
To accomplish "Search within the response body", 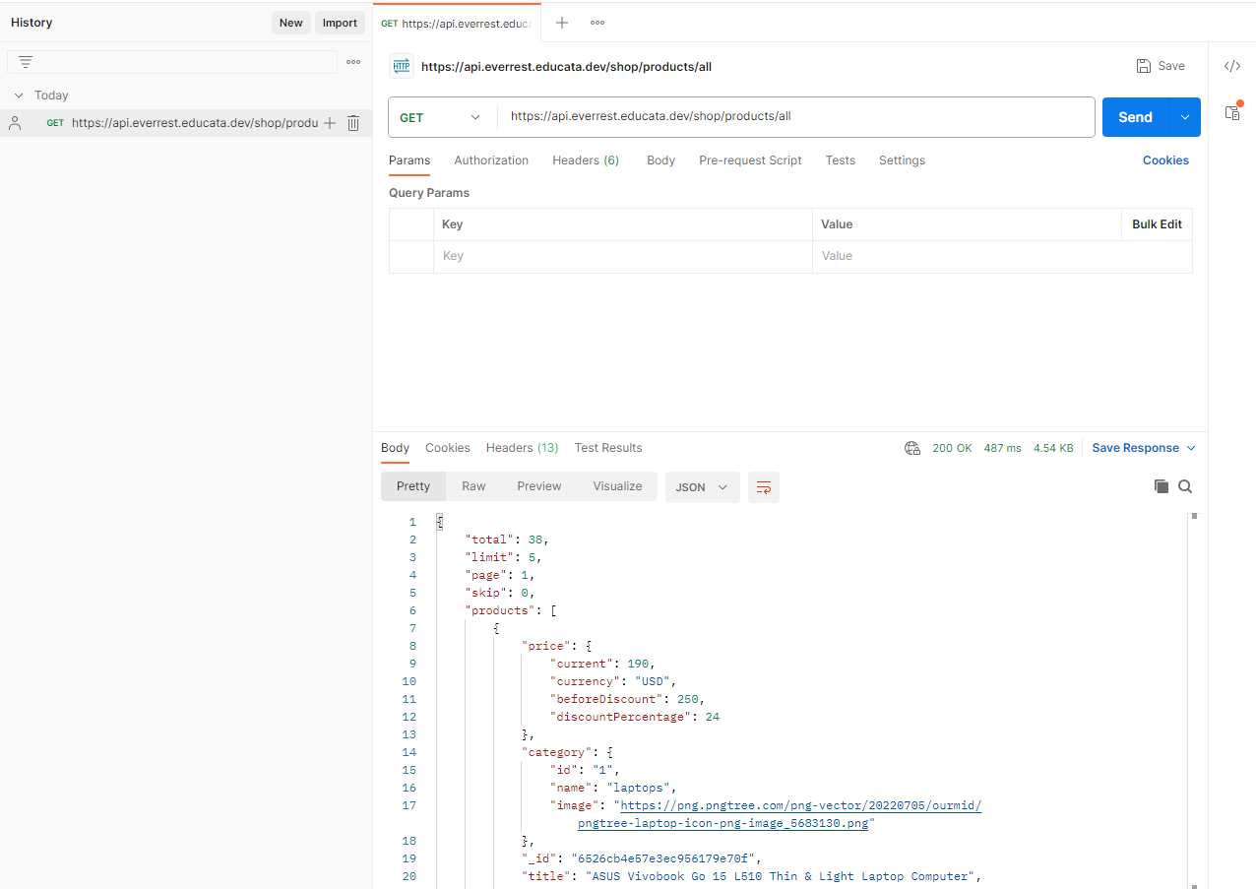I will point(1185,486).
